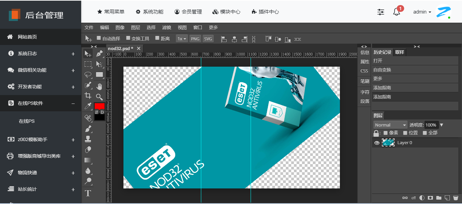Check the 像素 lock option

[x=386, y=133]
